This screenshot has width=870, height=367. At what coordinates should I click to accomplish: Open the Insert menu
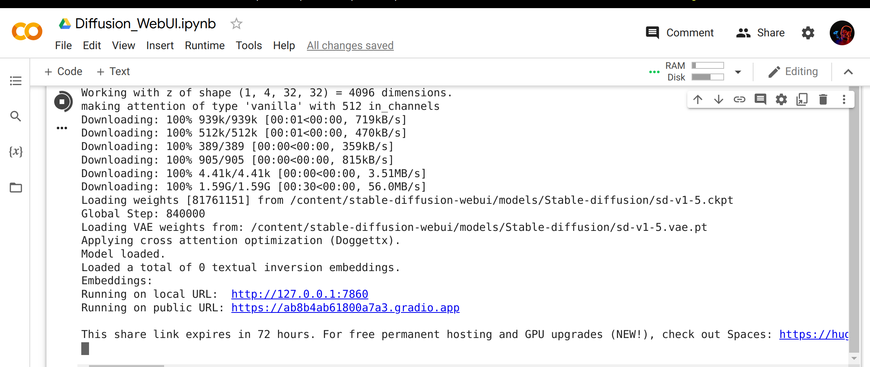pyautogui.click(x=160, y=46)
